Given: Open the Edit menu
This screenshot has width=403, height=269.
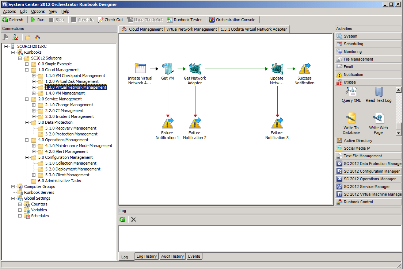Looking at the screenshot, I should coord(23,11).
